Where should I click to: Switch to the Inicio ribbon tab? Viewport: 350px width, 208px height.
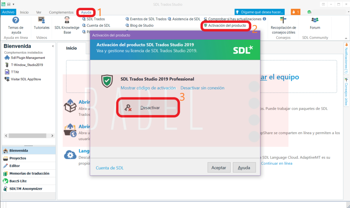click(x=24, y=12)
